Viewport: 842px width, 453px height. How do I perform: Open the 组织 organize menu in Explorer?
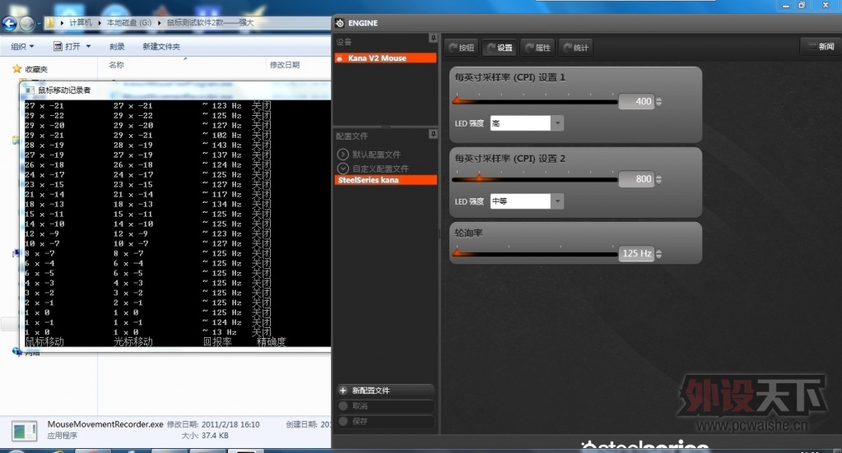pos(22,47)
